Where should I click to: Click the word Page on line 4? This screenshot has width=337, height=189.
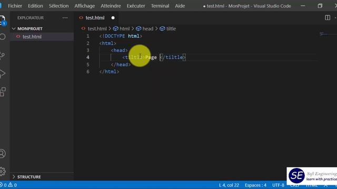click(x=151, y=57)
